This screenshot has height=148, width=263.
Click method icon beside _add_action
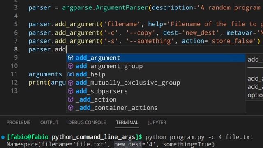(x=70, y=99)
